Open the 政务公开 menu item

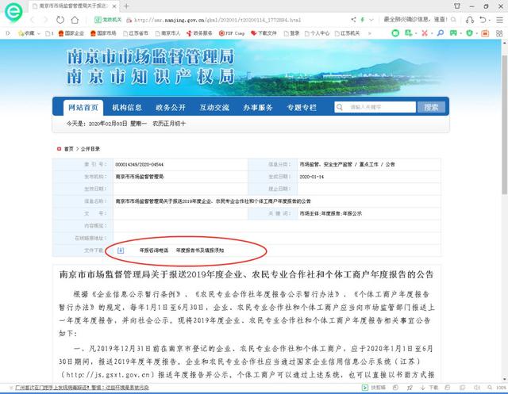pos(171,107)
